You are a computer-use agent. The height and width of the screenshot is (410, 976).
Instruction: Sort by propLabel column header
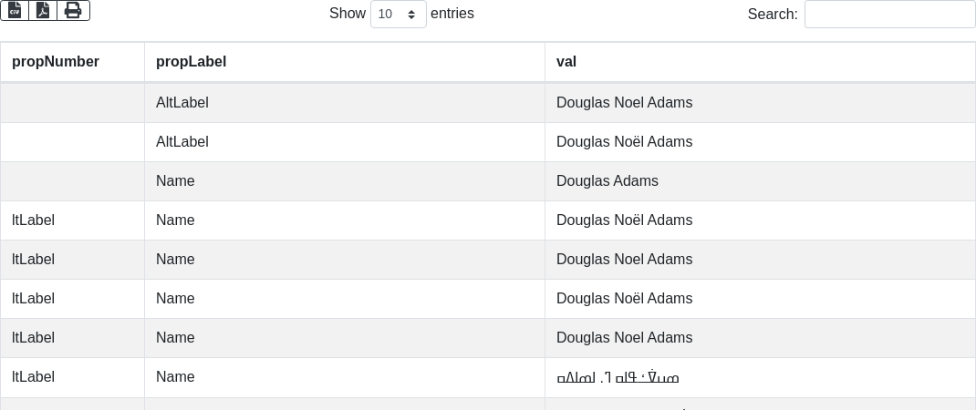click(x=191, y=62)
